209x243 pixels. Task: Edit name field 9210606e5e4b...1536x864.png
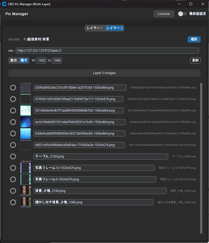[x=79, y=111]
